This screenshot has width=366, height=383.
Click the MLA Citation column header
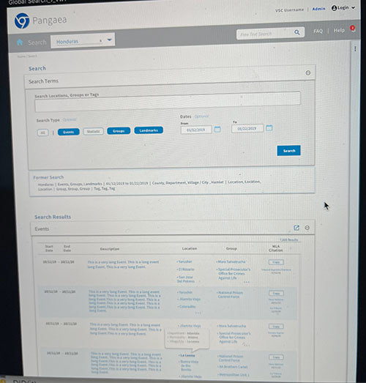(276, 248)
